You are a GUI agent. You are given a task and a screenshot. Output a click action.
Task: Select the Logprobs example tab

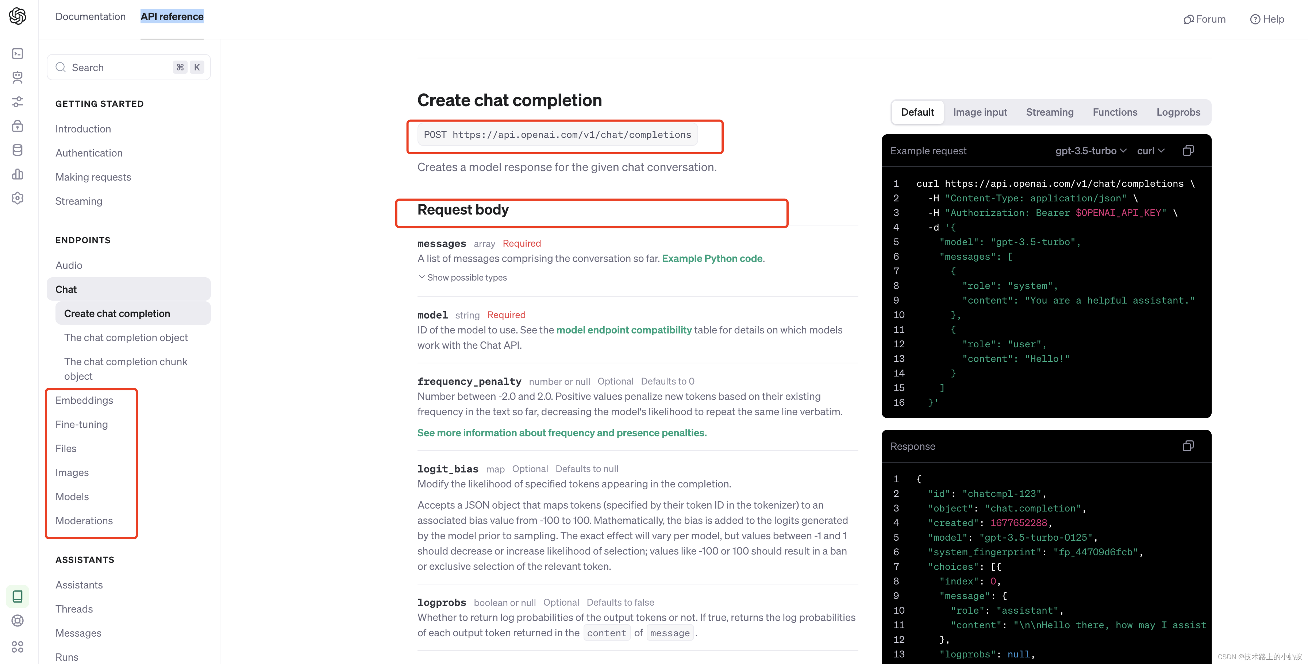click(1178, 112)
